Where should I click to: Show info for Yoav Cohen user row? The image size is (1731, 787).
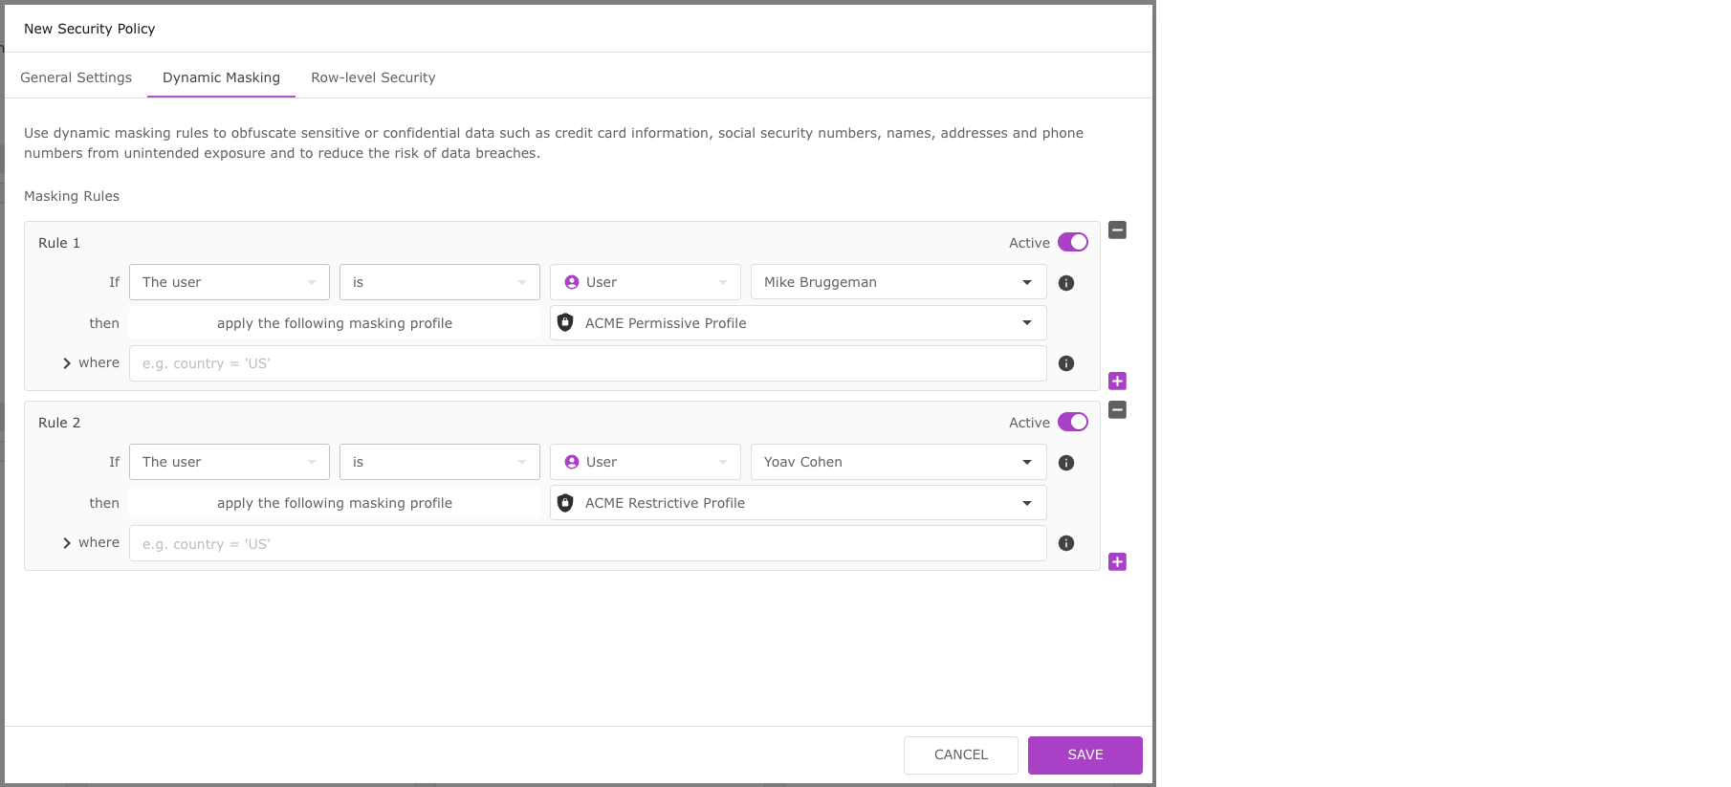point(1066,463)
